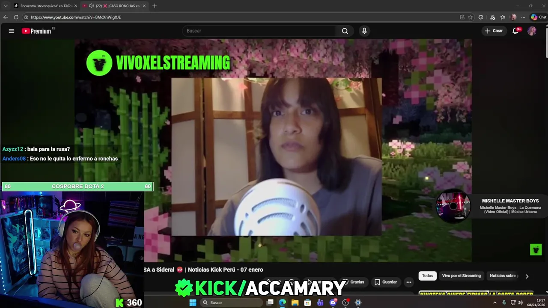Save video with Guardar button

[x=386, y=282]
